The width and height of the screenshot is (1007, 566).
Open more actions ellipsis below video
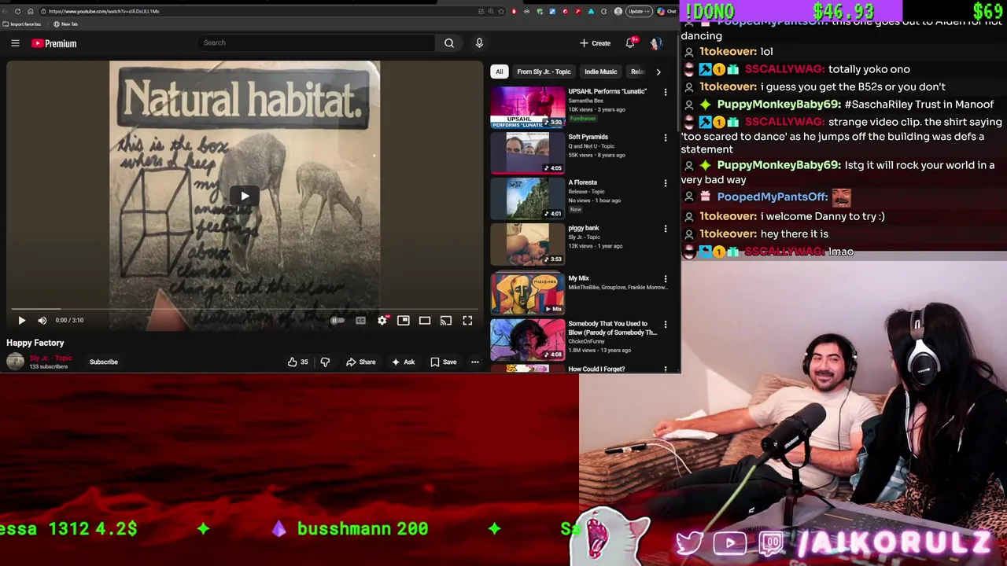pos(475,362)
